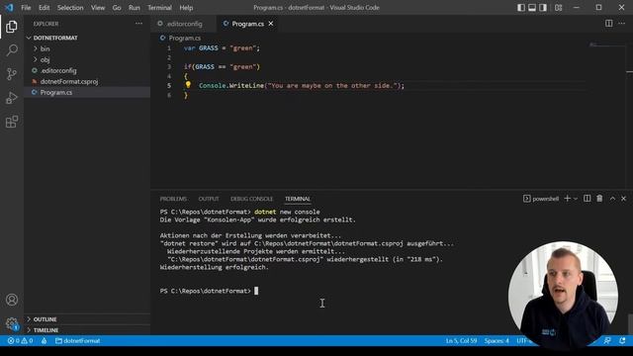Click Ln 5, Col 59 status item
The image size is (633, 356).
(x=461, y=340)
